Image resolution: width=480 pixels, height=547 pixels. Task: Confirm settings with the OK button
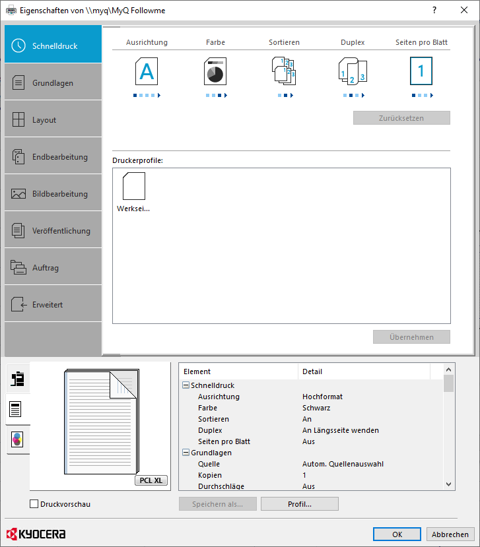(397, 534)
